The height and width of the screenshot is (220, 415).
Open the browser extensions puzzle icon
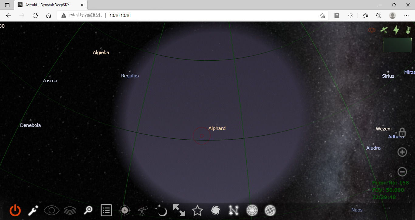pyautogui.click(x=350, y=15)
